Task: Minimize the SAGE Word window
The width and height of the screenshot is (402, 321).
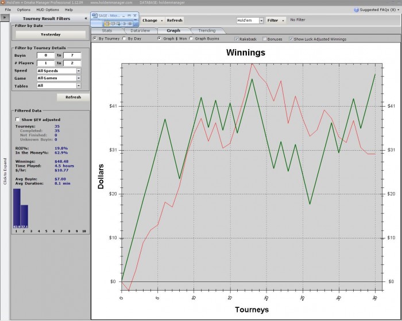Action: (x=123, y=15)
